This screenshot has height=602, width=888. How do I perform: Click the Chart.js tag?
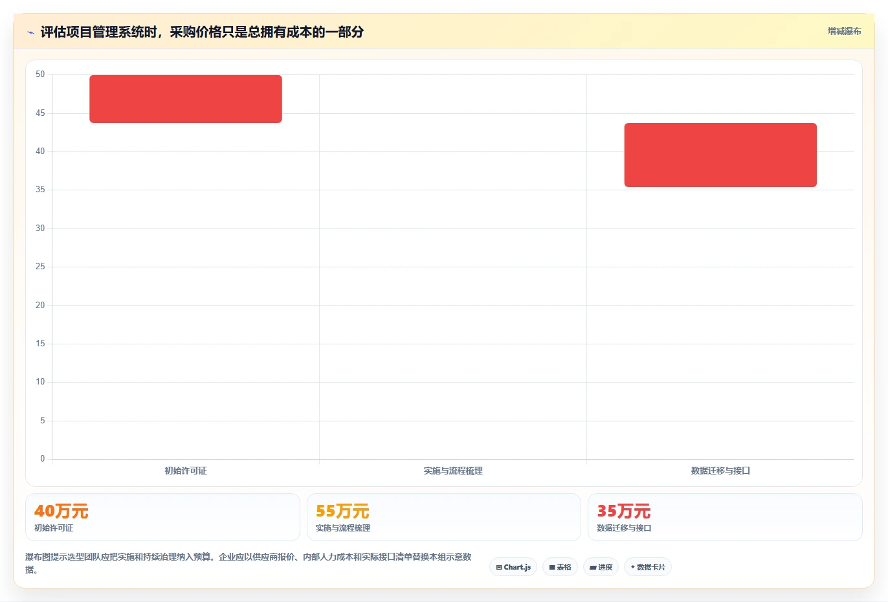(513, 567)
